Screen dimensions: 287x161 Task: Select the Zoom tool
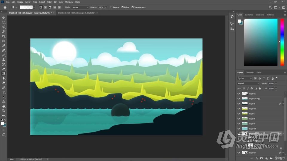pyautogui.click(x=4, y=111)
